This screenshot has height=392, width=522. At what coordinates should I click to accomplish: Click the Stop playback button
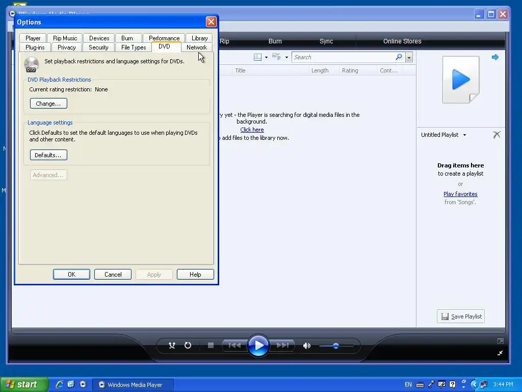pos(211,346)
